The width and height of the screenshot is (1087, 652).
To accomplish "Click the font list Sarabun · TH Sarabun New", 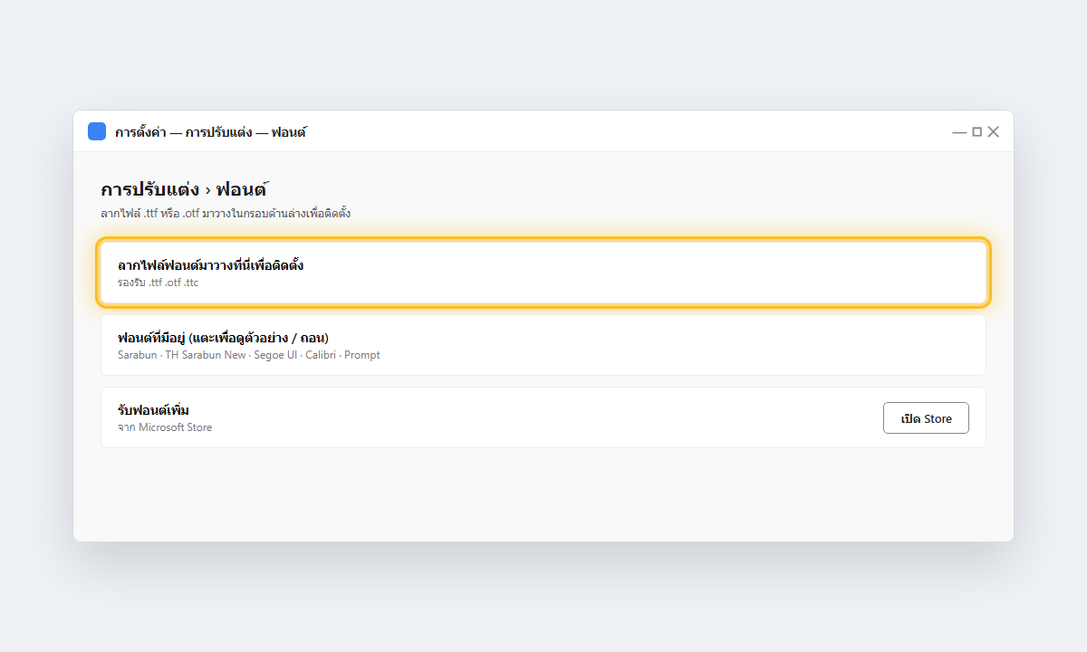I will tap(249, 355).
